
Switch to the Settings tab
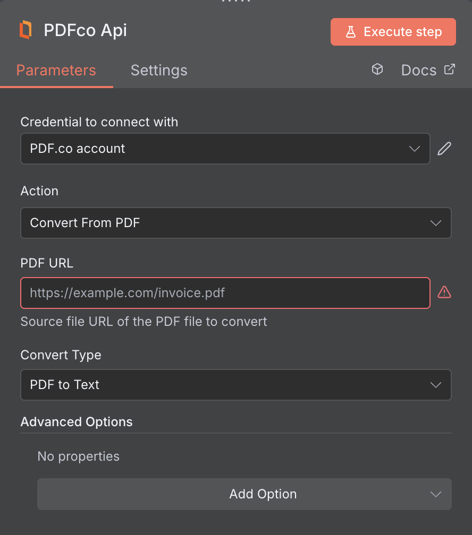[158, 70]
